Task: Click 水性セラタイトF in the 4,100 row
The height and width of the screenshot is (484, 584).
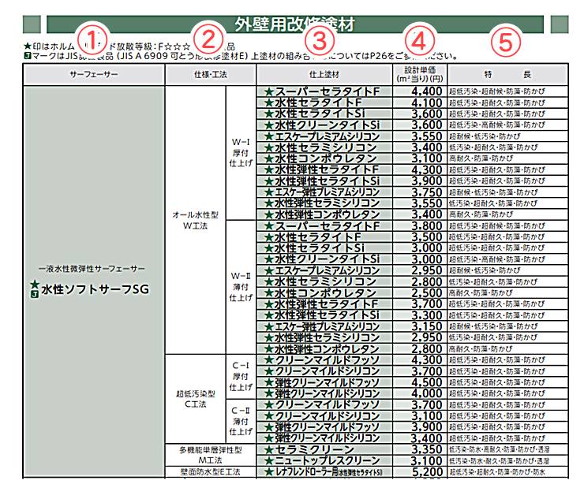Action: (318, 102)
